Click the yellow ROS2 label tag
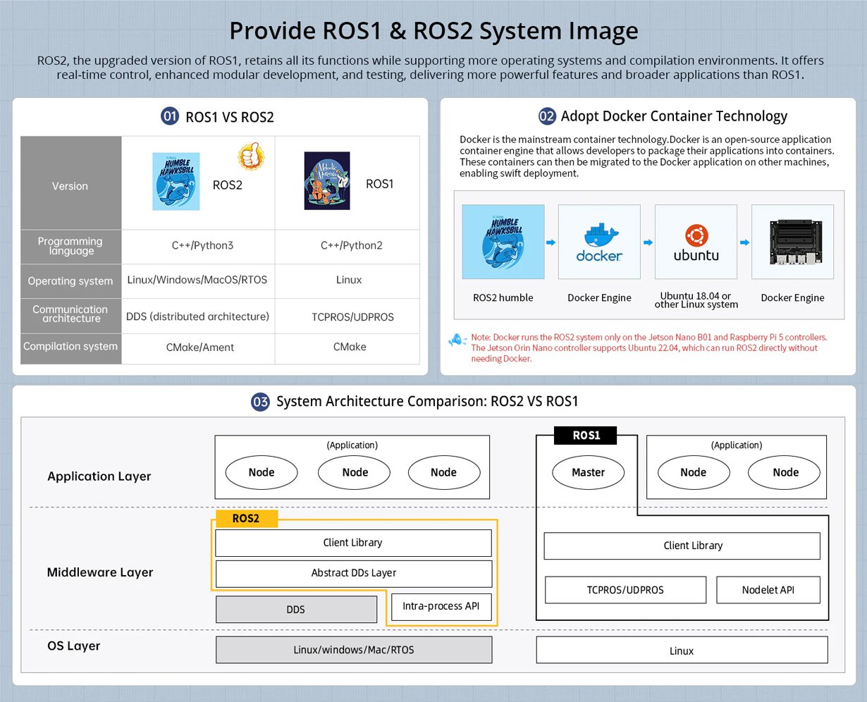Screen dimensions: 867x702 pos(246,519)
